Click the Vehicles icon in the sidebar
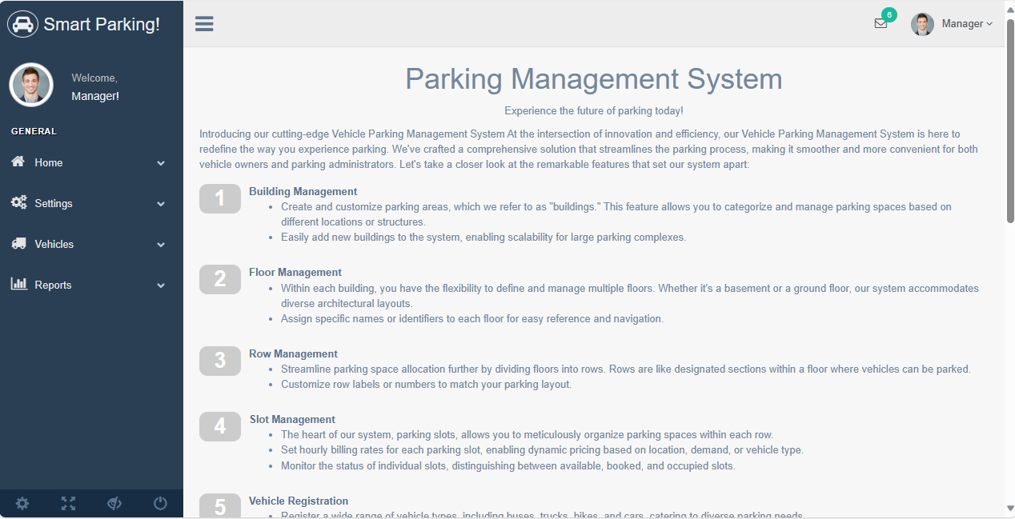This screenshot has width=1015, height=519. pyautogui.click(x=18, y=243)
